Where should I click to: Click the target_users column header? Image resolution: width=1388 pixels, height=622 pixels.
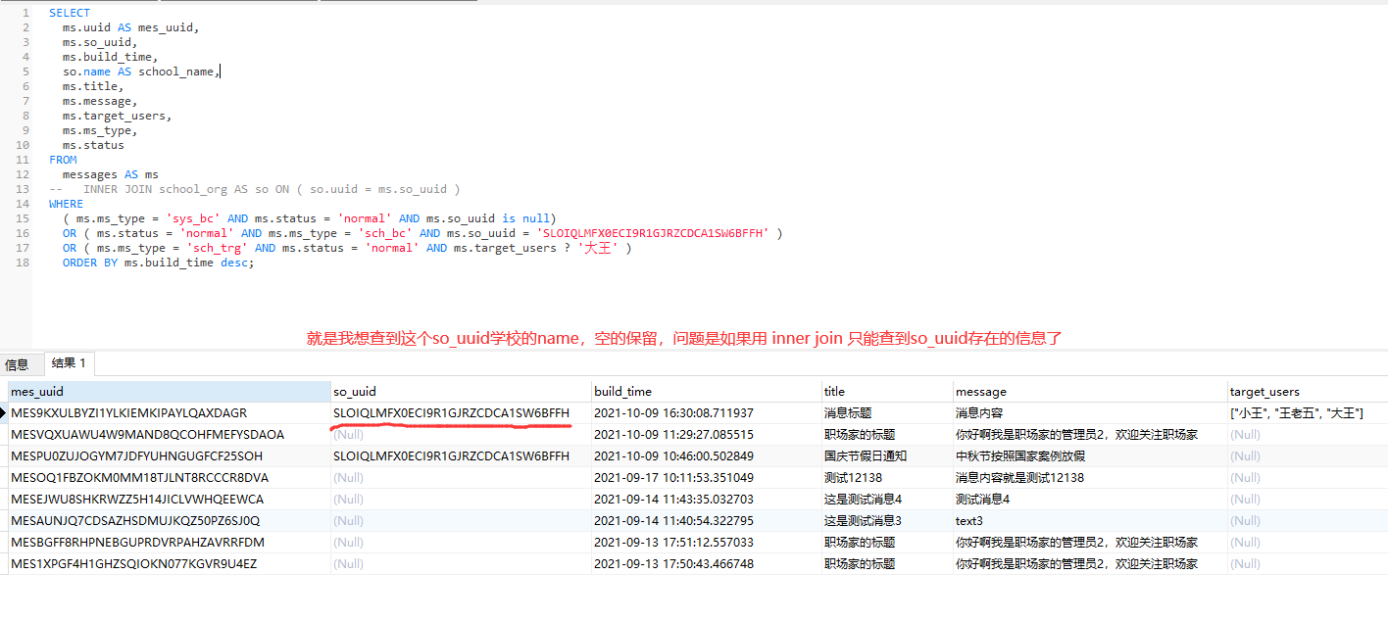(x=1307, y=391)
